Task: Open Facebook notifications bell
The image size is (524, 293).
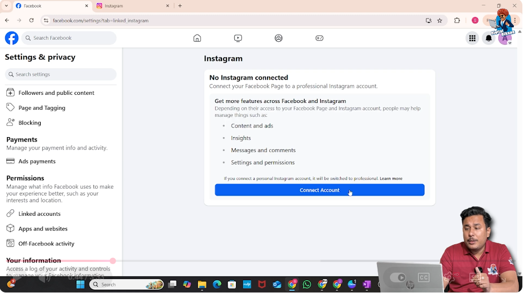Action: tap(489, 39)
